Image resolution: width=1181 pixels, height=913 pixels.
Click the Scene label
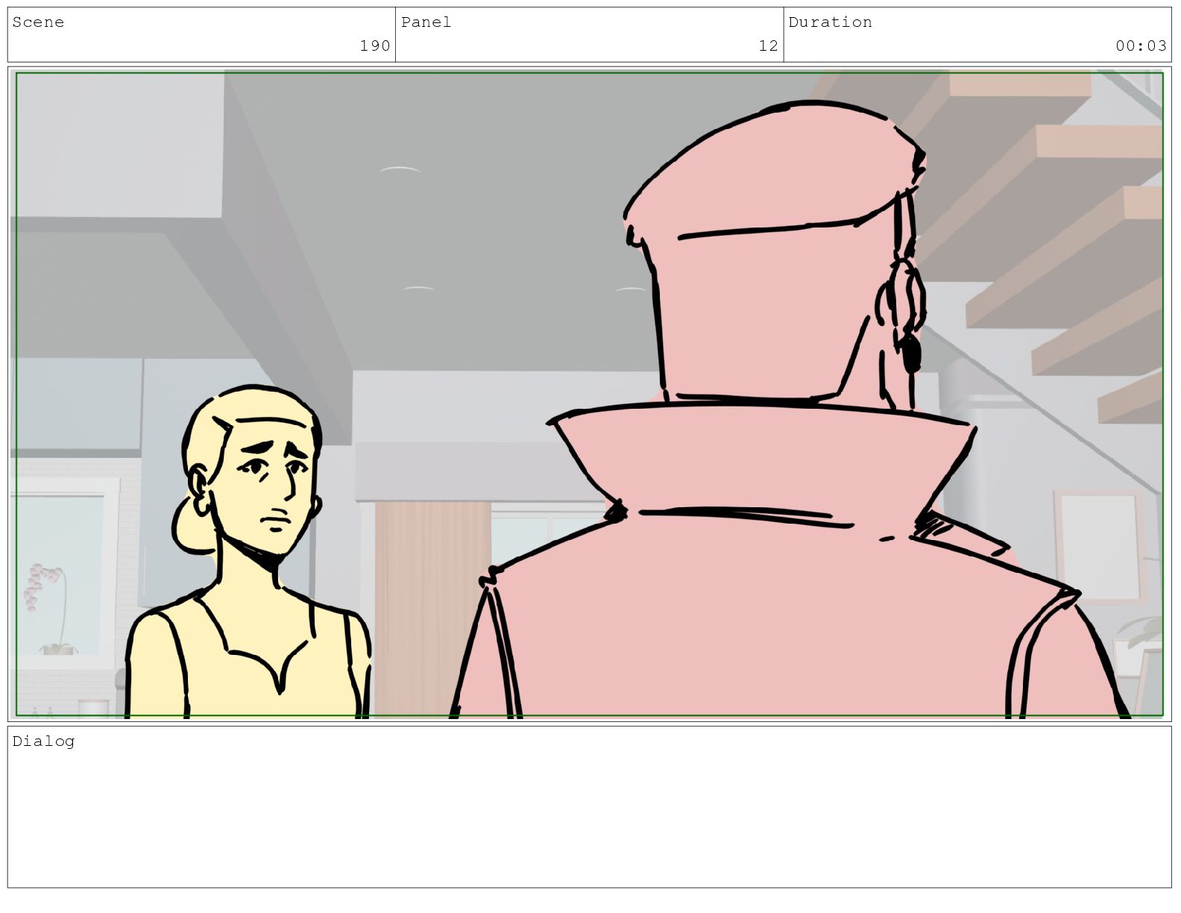pyautogui.click(x=38, y=22)
